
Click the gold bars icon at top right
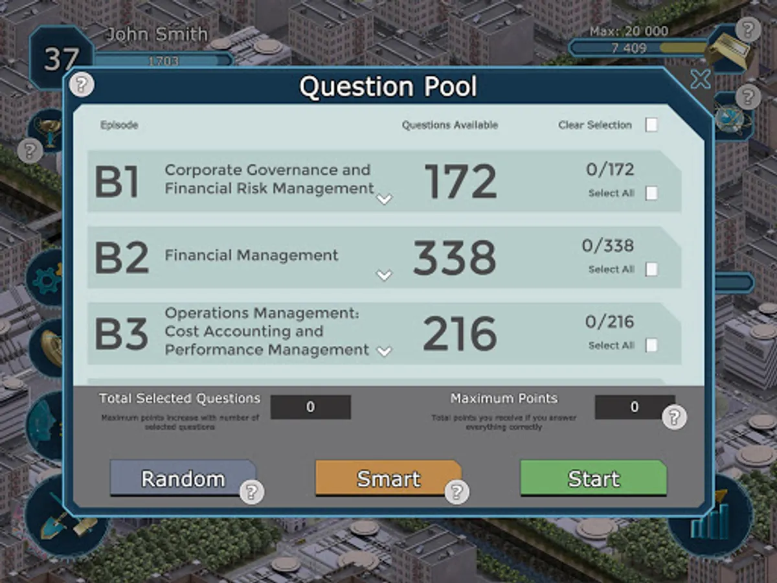tap(730, 51)
